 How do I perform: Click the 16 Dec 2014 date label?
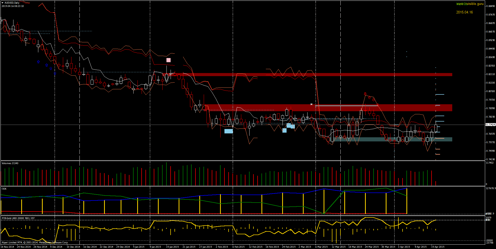tap(90, 247)
